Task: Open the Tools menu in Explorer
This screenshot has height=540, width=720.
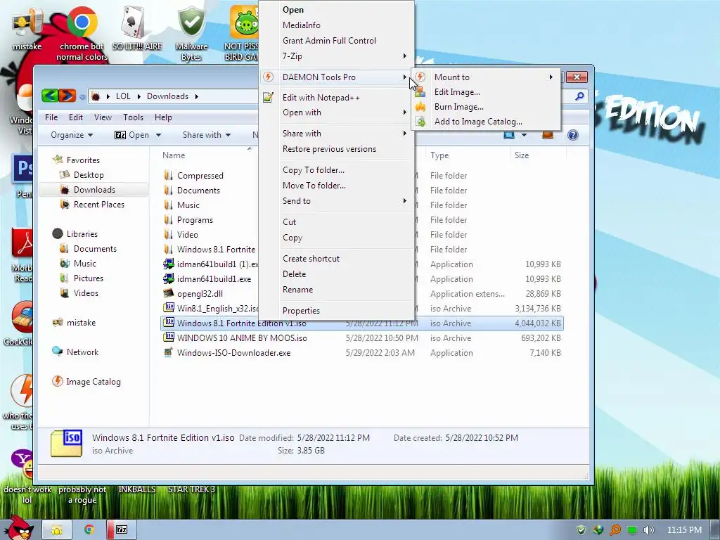Action: click(x=133, y=117)
